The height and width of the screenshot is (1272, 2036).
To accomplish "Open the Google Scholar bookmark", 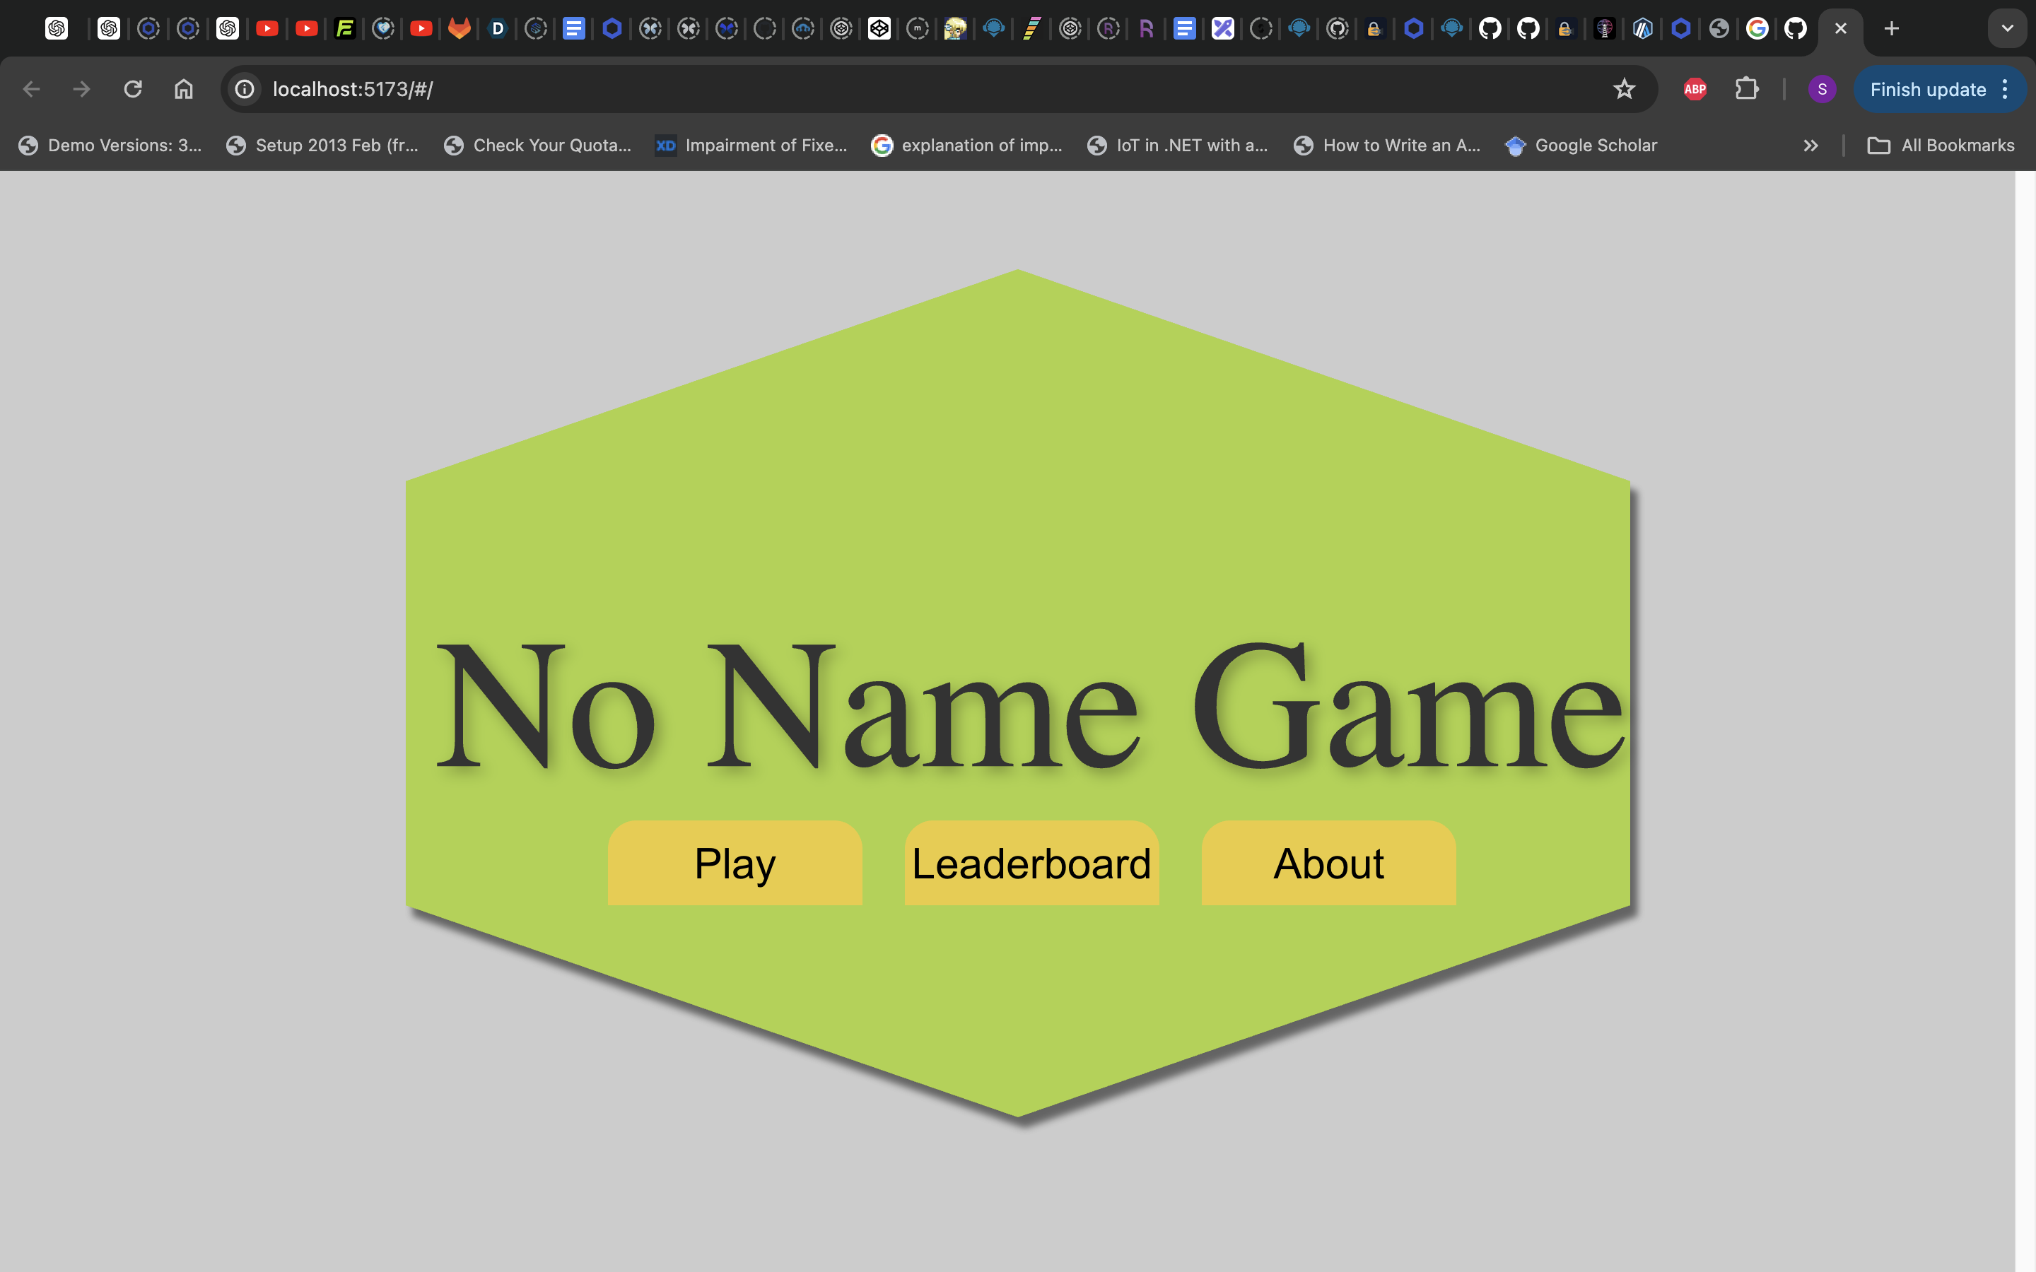I will pyautogui.click(x=1581, y=146).
